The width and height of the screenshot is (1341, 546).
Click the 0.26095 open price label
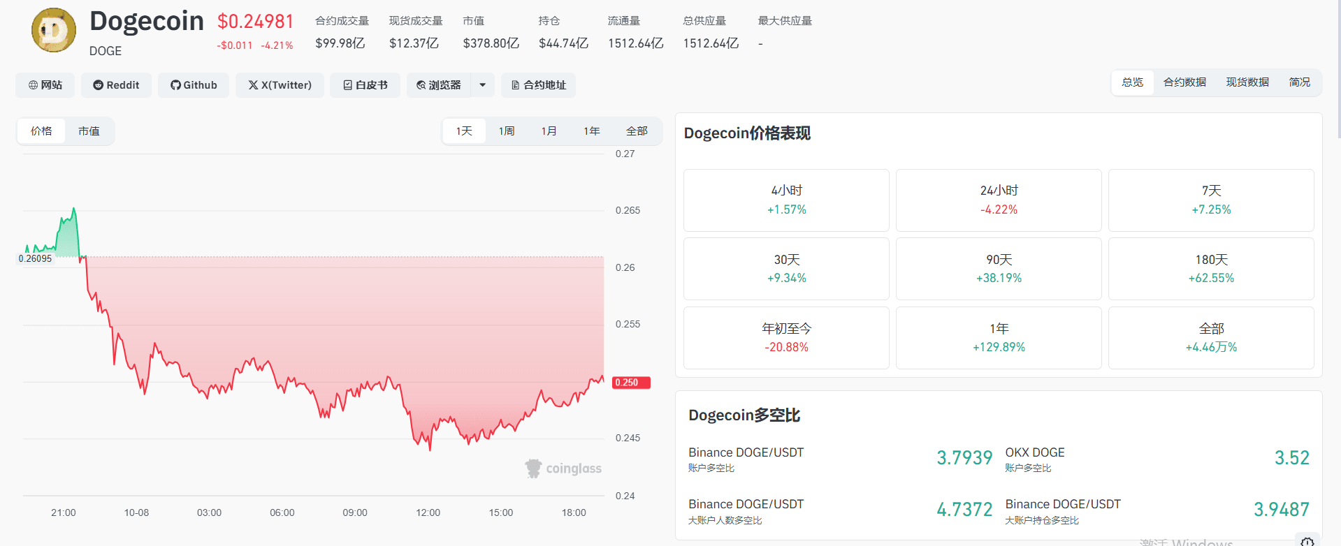pos(35,258)
